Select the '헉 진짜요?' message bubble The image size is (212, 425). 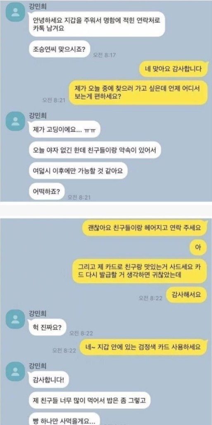coord(48,327)
